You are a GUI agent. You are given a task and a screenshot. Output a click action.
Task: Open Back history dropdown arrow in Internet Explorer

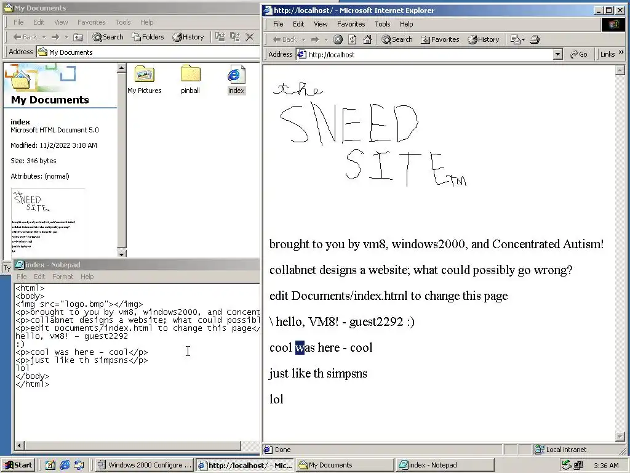304,39
